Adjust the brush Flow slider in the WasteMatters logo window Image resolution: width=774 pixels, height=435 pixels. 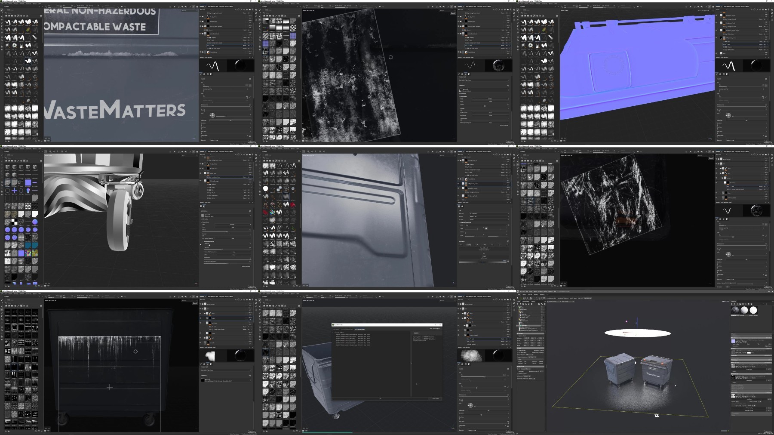(225, 98)
